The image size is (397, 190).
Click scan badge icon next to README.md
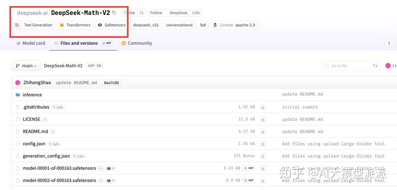click(52, 132)
